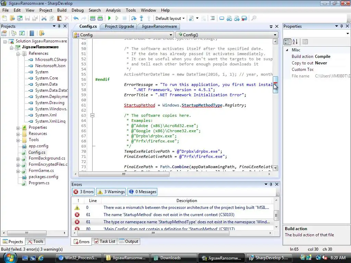Click the Show All Files icon in Projects

14,33
